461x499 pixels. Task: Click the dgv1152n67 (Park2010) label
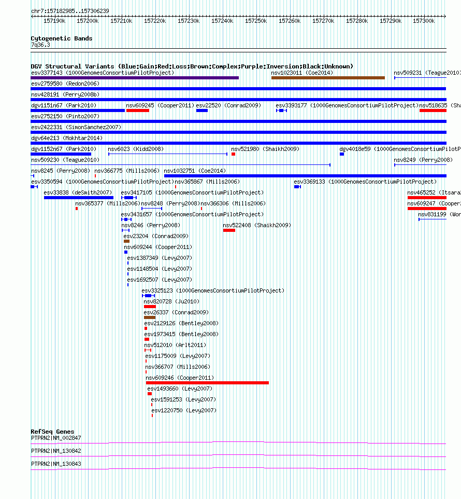coord(64,149)
